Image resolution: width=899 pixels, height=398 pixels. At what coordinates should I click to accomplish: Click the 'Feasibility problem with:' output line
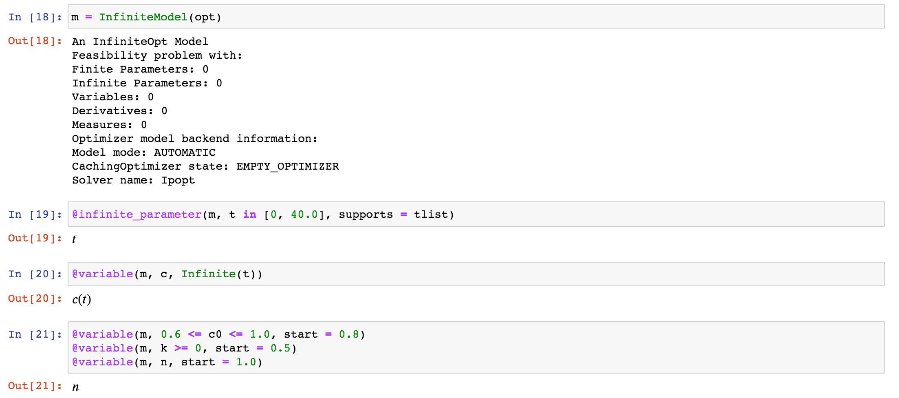157,55
